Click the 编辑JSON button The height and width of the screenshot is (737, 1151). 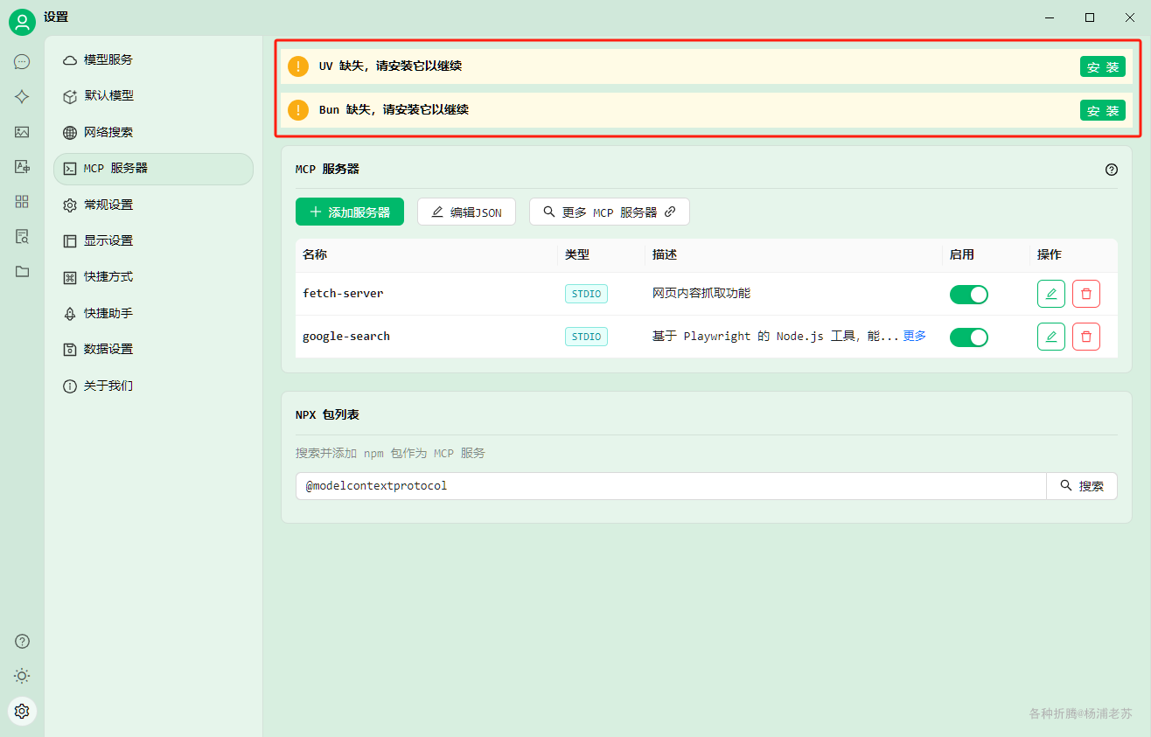point(466,212)
